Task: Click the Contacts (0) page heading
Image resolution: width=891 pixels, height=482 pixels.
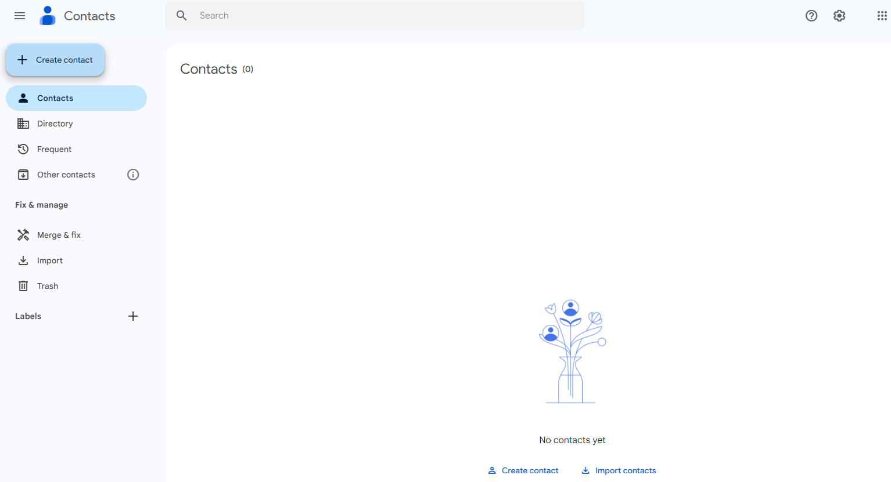Action: (x=217, y=69)
